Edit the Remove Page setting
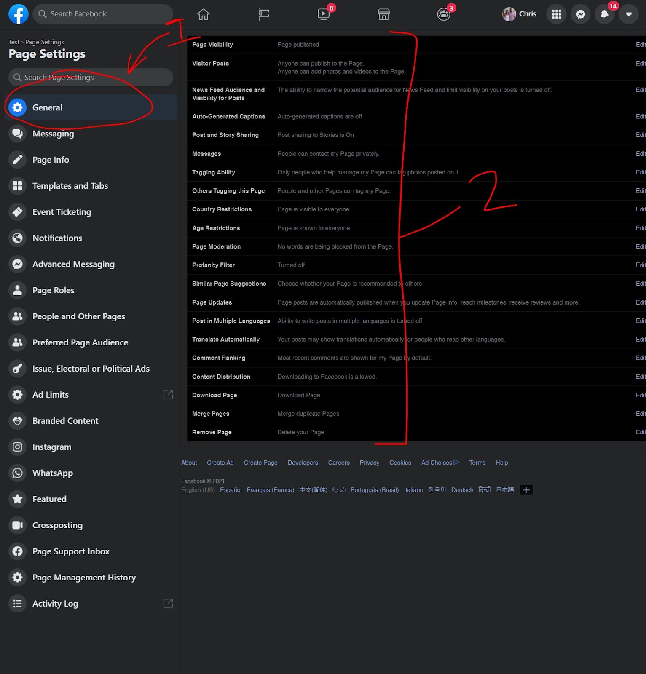Screen dimensions: 646x674 coord(641,432)
